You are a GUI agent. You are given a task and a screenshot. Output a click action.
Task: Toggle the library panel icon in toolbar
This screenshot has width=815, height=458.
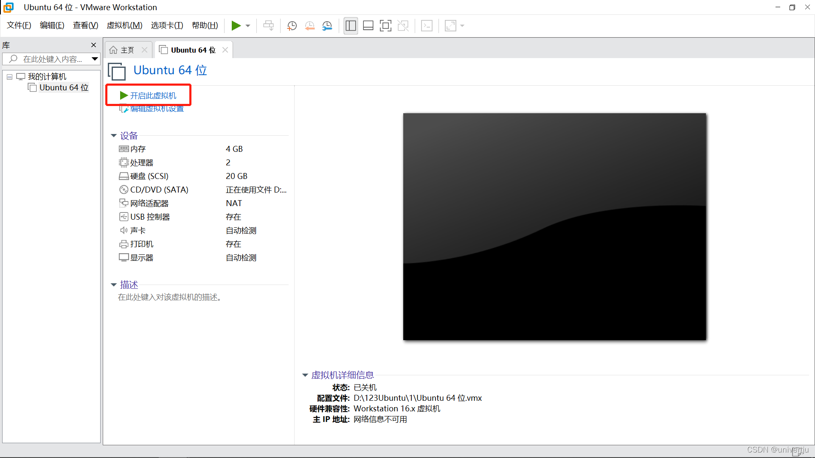[351, 25]
